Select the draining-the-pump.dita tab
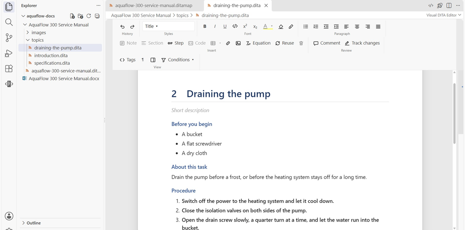Screen dimensions: 465x230 237,5
